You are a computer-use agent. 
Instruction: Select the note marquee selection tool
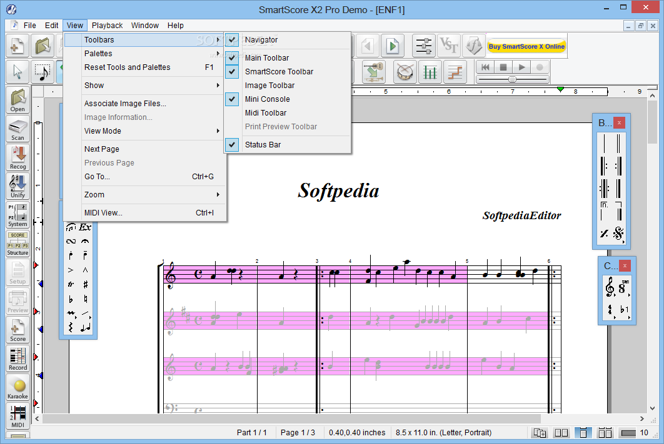pos(43,71)
